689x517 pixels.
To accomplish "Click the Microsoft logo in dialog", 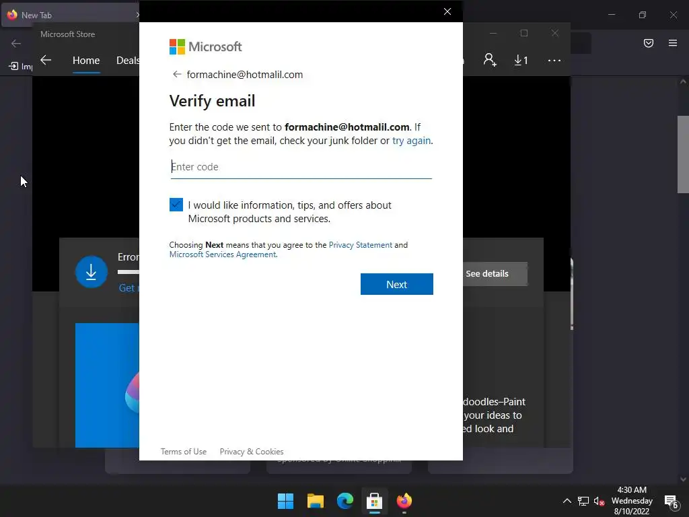I will click(x=206, y=46).
